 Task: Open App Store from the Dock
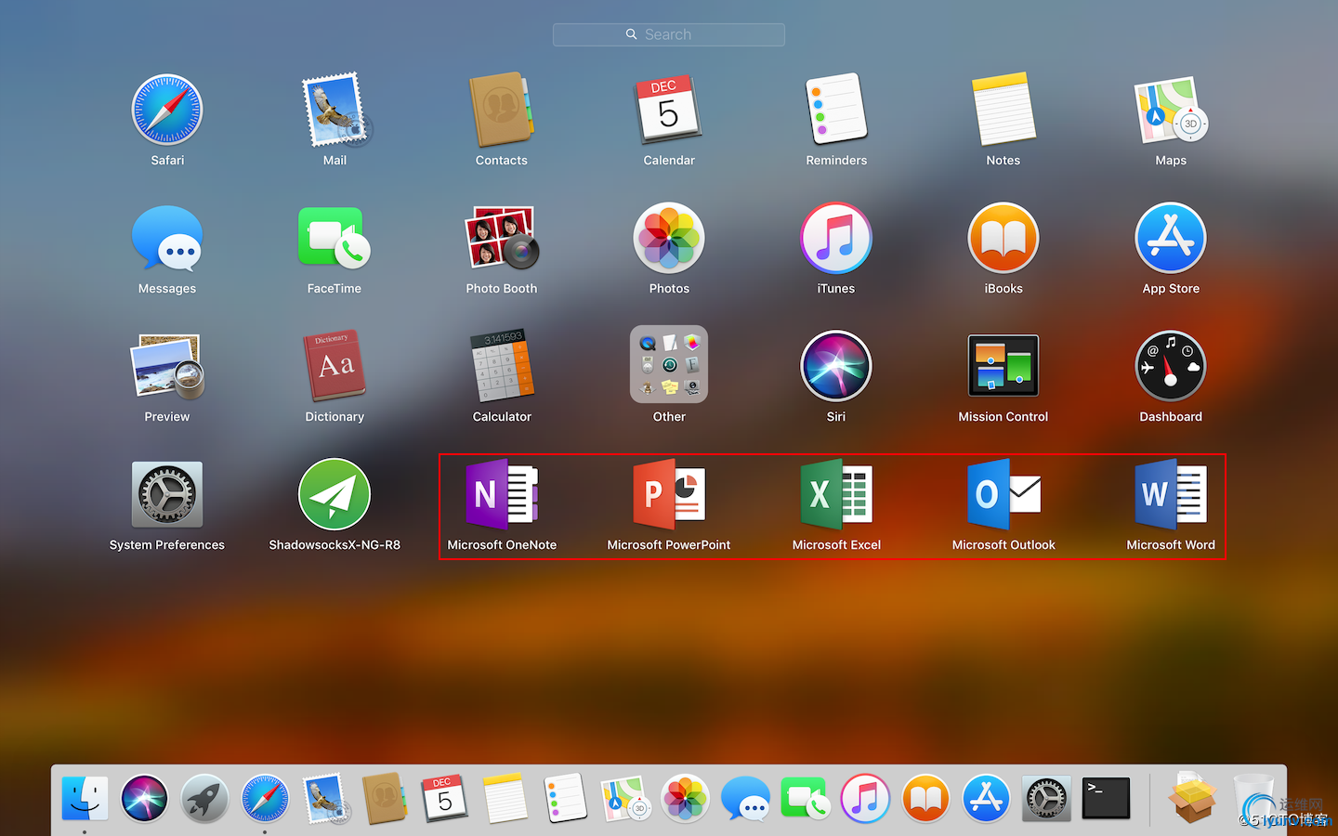coord(986,799)
